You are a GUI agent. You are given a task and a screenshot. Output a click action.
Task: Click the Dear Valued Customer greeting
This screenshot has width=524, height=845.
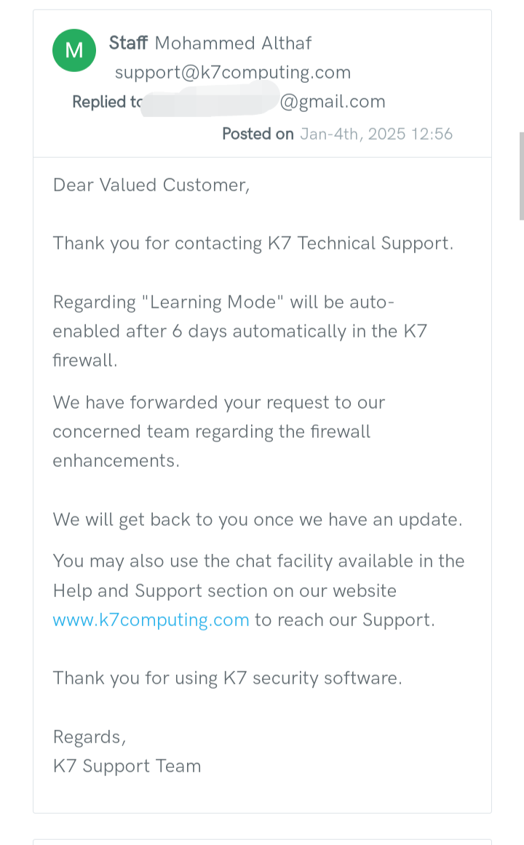coord(151,185)
